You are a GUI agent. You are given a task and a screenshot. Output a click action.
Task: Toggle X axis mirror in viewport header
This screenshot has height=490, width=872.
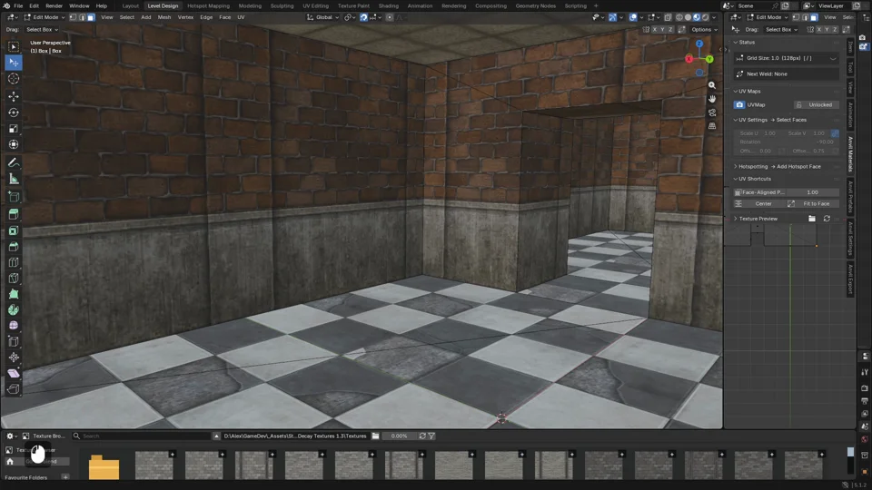pos(655,29)
